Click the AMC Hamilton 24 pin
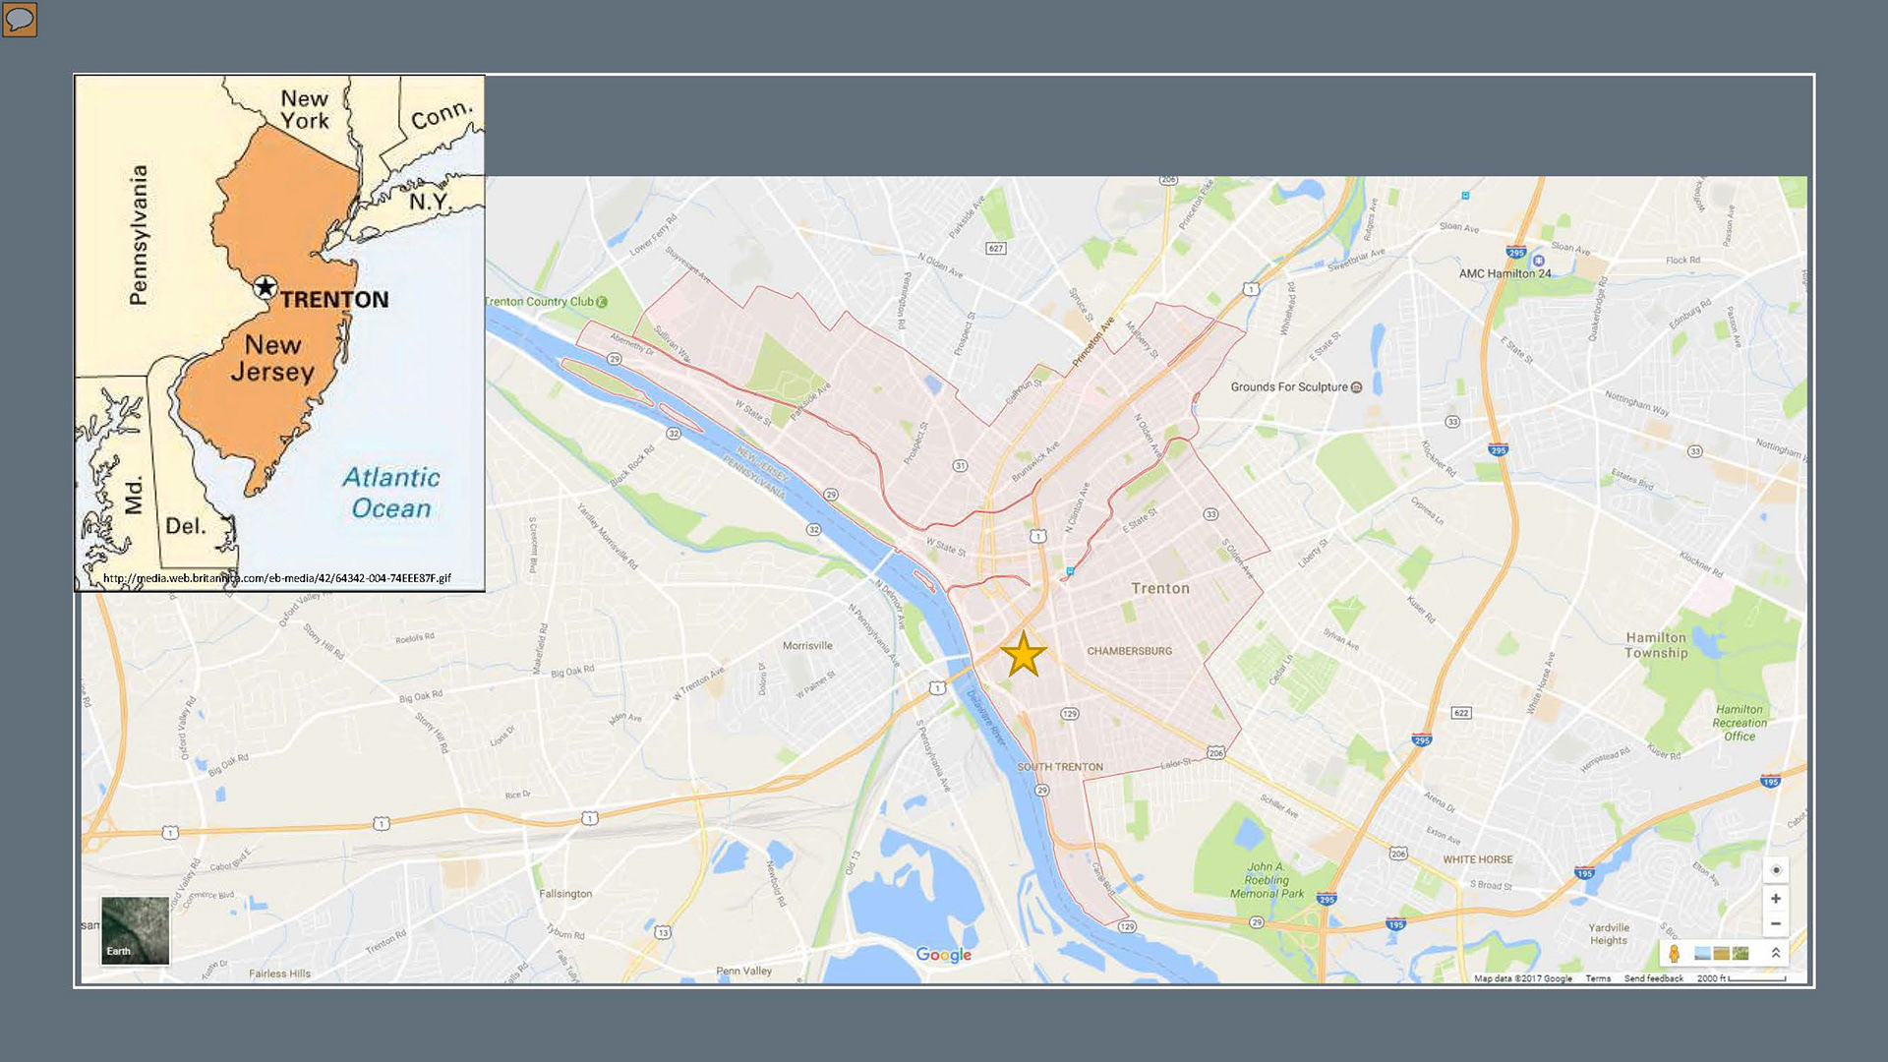Image resolution: width=1888 pixels, height=1062 pixels. pyautogui.click(x=1538, y=262)
